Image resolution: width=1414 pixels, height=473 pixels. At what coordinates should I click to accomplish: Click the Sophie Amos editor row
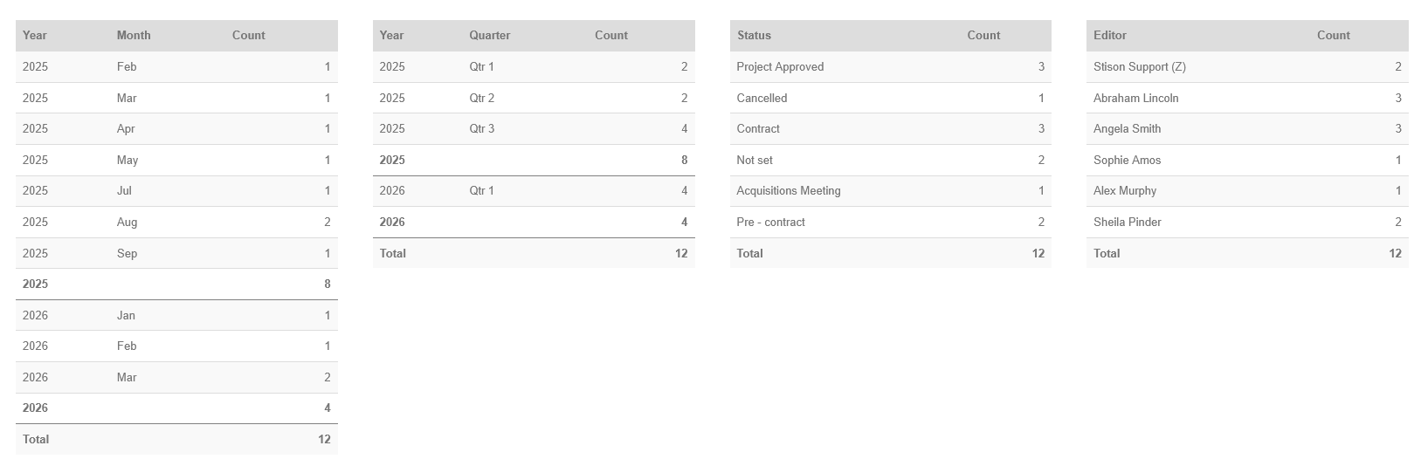coord(1247,161)
